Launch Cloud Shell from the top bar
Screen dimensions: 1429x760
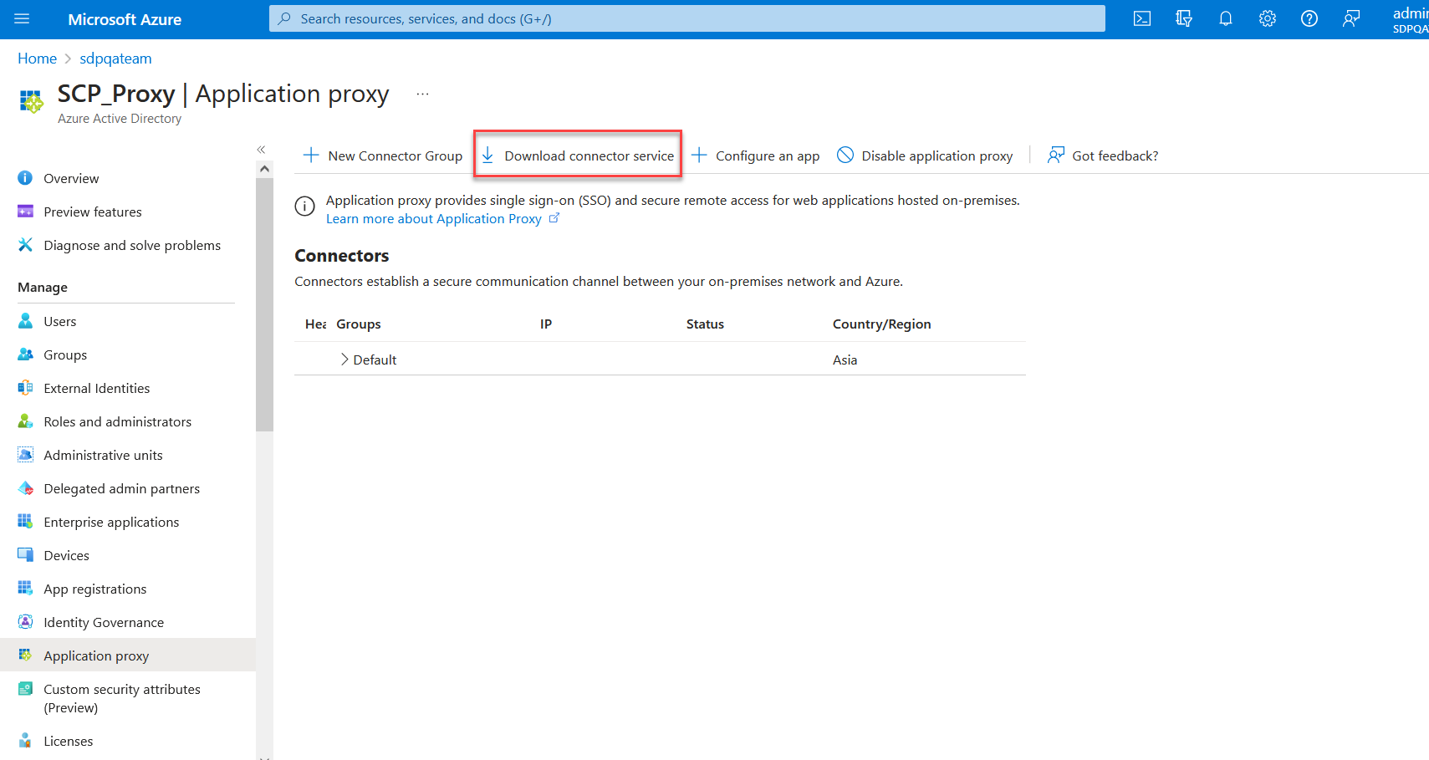click(1142, 19)
